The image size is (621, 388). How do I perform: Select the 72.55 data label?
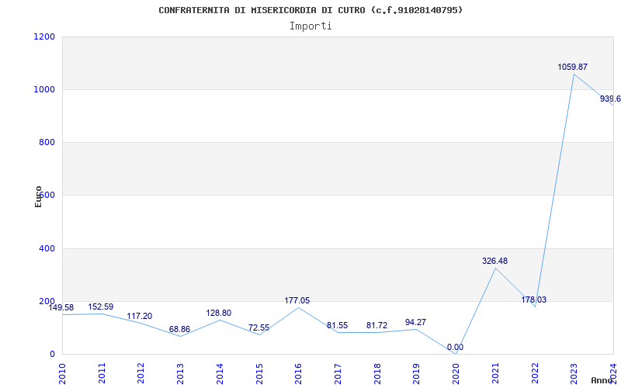point(258,327)
